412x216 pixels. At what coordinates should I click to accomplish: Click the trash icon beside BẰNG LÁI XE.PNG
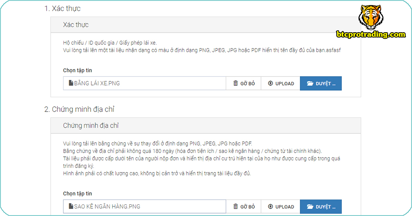pos(236,83)
